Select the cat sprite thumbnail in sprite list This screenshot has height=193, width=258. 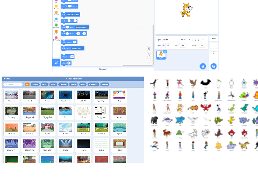point(161,55)
